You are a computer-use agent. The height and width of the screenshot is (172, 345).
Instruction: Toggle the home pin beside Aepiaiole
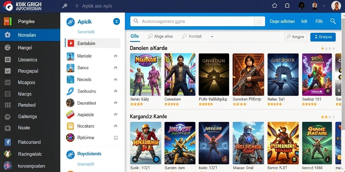[116, 115]
